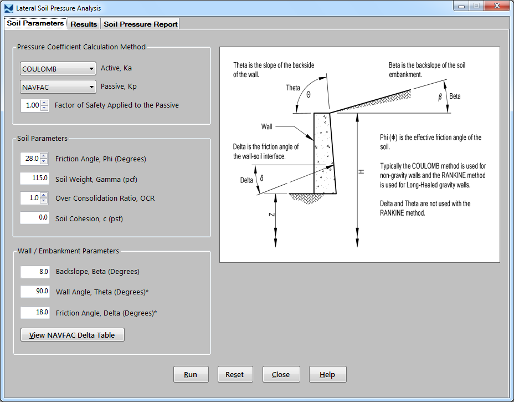
Task: Switch to the Results tab
Action: tap(84, 24)
